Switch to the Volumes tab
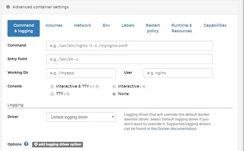Image resolution: width=244 pixels, height=151 pixels. coord(54,25)
